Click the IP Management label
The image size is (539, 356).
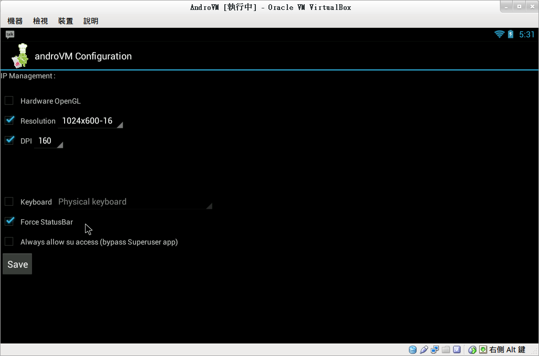[x=28, y=76]
